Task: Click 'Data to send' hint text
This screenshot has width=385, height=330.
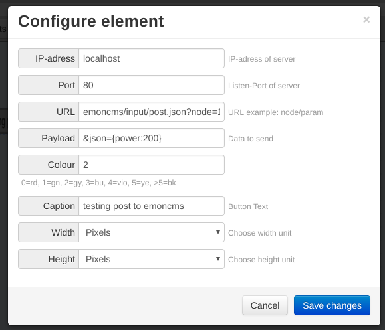Action: [x=251, y=139]
